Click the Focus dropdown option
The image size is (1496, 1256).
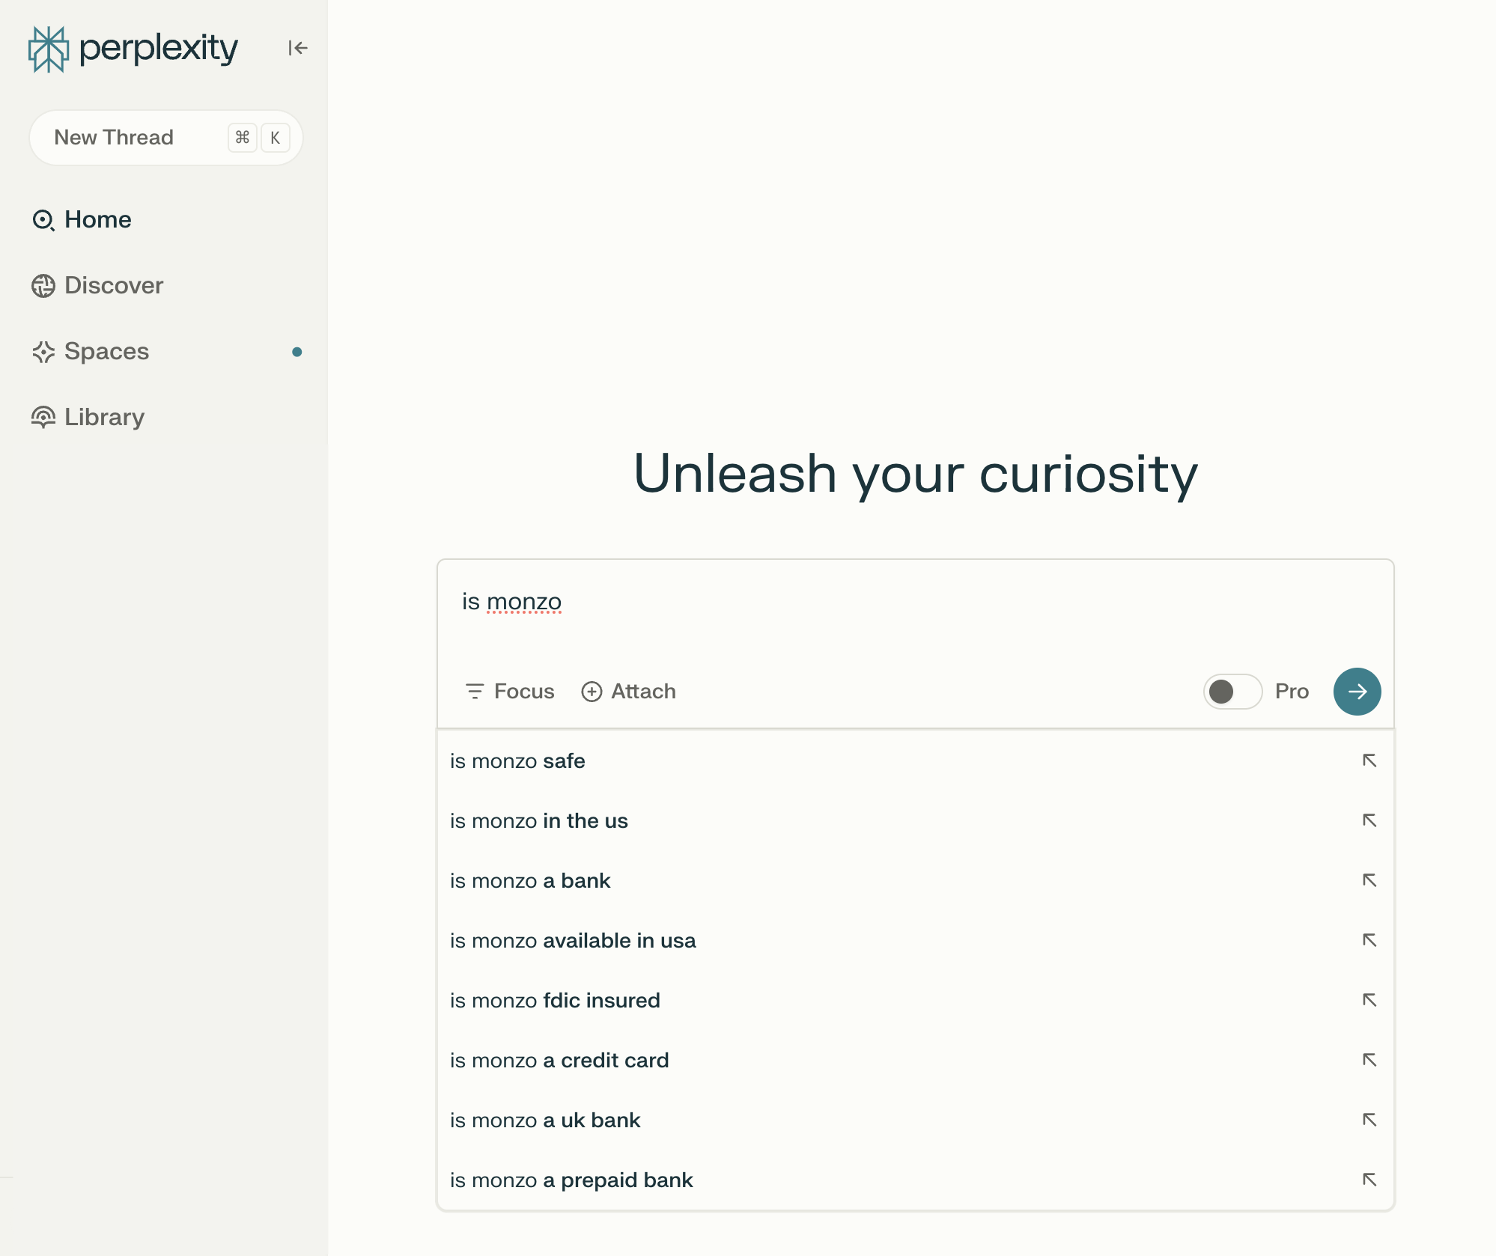coord(508,692)
